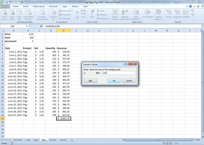Click the Refresh All icon

pyautogui.click(x=54, y=15)
